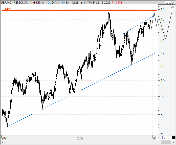
Task: Click the date F: 22-12-2022
Action: (x=102, y=3)
